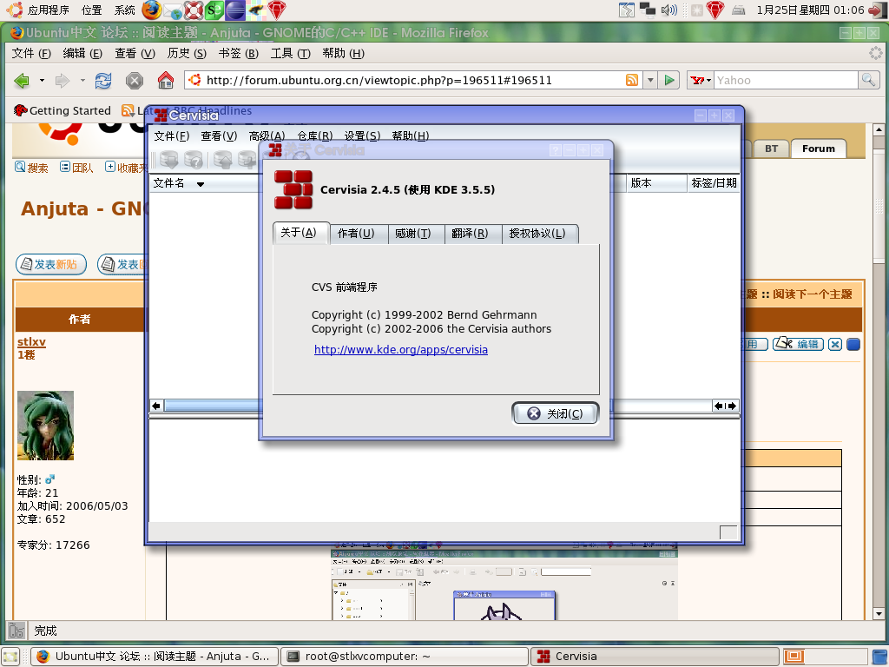The width and height of the screenshot is (889, 667).
Task: Open the 应用程序 menu in top panel
Action: (49, 10)
